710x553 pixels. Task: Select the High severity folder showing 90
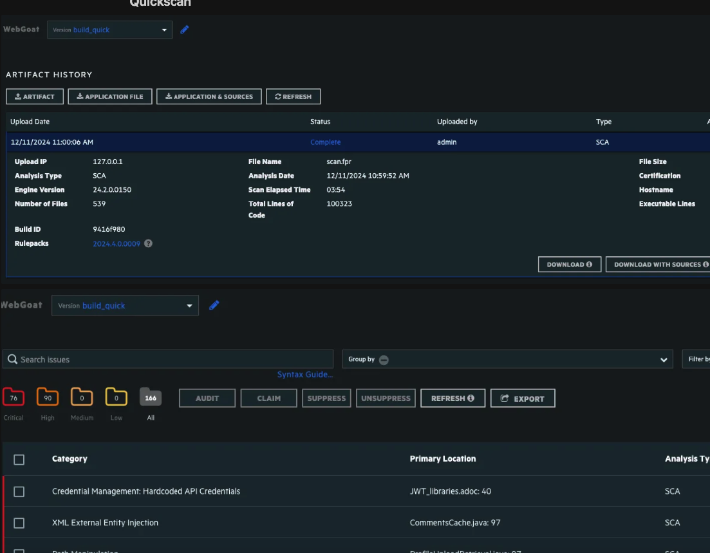[47, 398]
